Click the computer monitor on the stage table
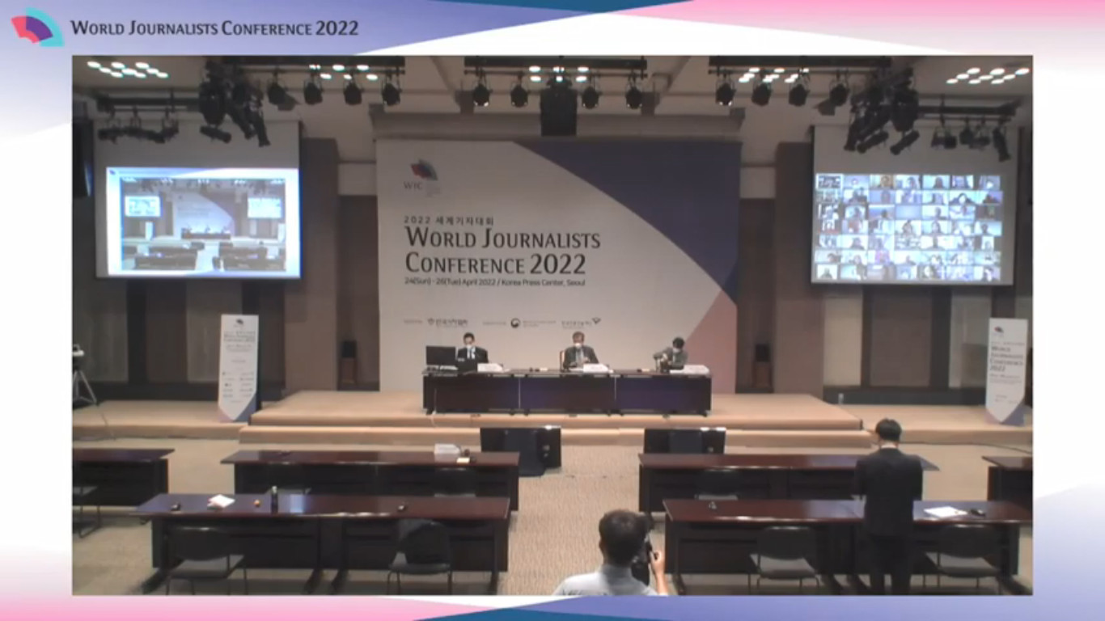1105x621 pixels. click(x=440, y=357)
